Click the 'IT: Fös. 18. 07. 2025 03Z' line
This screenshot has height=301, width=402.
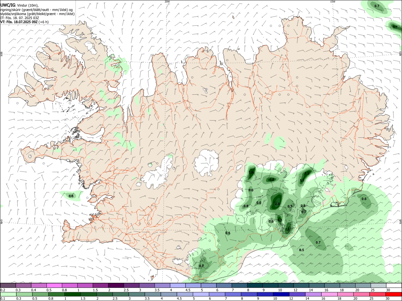point(19,18)
